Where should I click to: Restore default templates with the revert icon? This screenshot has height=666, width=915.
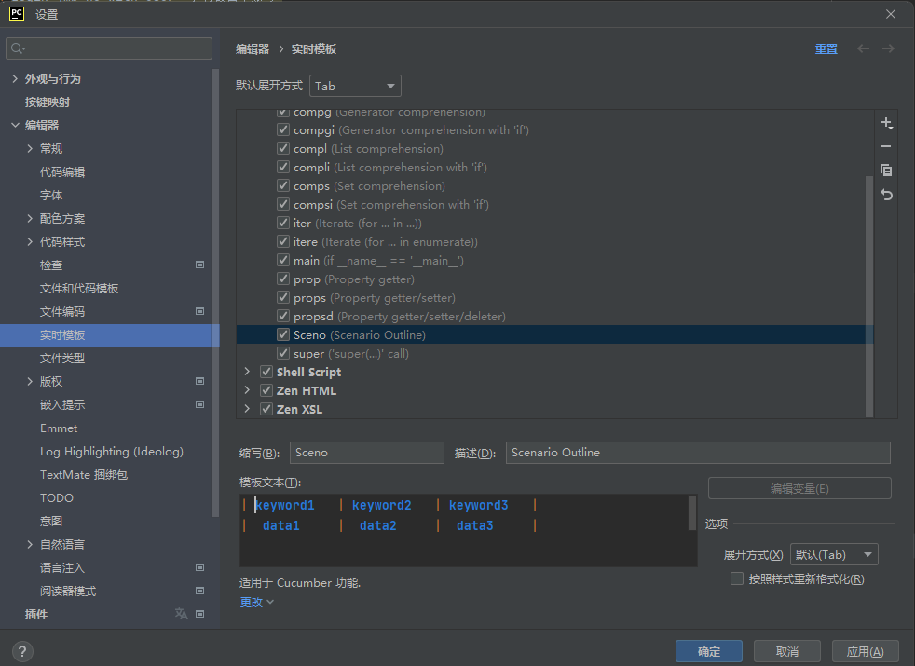click(886, 195)
